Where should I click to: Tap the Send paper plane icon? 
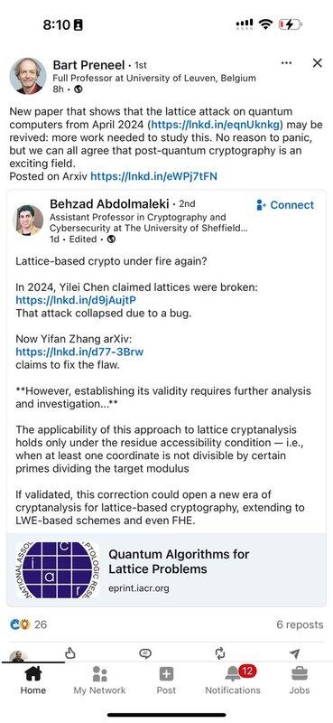click(x=295, y=653)
